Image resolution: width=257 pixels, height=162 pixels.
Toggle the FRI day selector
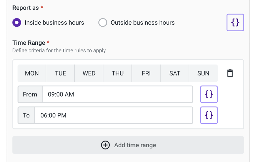click(146, 73)
